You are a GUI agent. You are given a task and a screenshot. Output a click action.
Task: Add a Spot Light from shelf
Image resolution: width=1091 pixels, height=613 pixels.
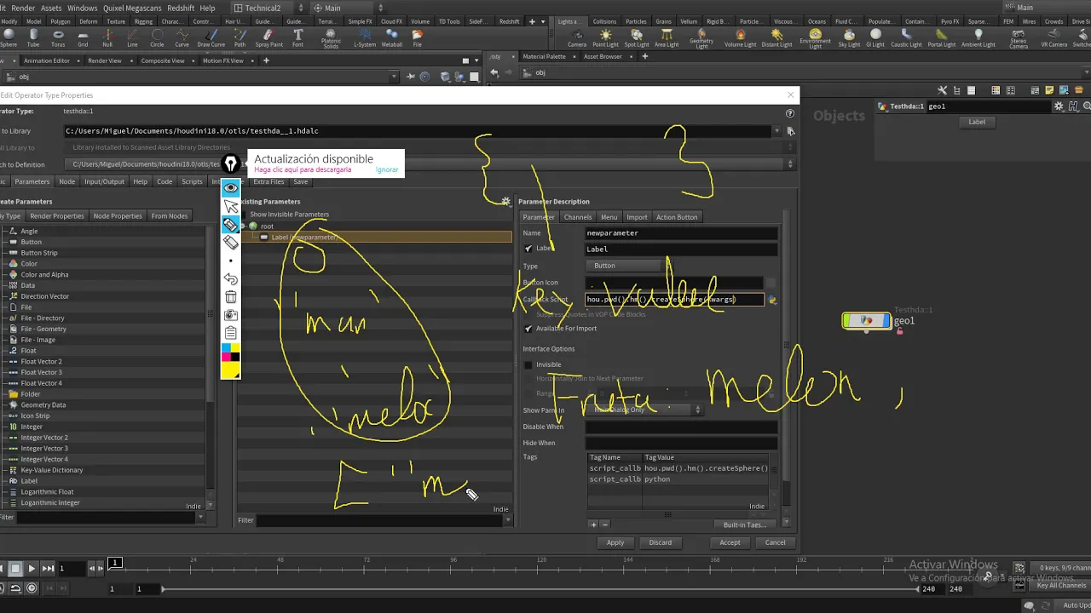click(x=637, y=38)
